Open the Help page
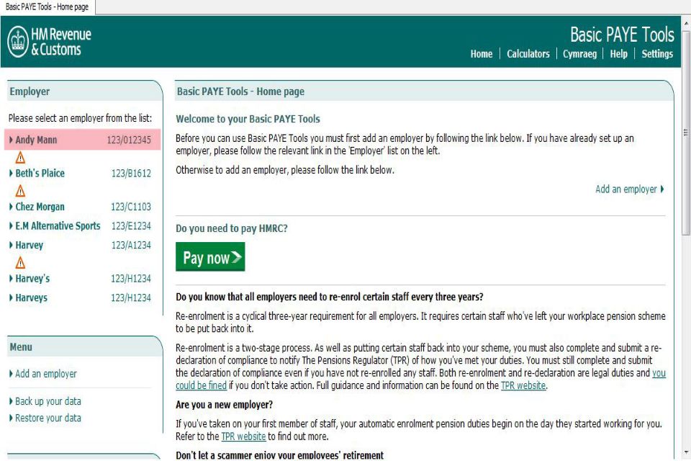The width and height of the screenshot is (691, 461). click(618, 54)
